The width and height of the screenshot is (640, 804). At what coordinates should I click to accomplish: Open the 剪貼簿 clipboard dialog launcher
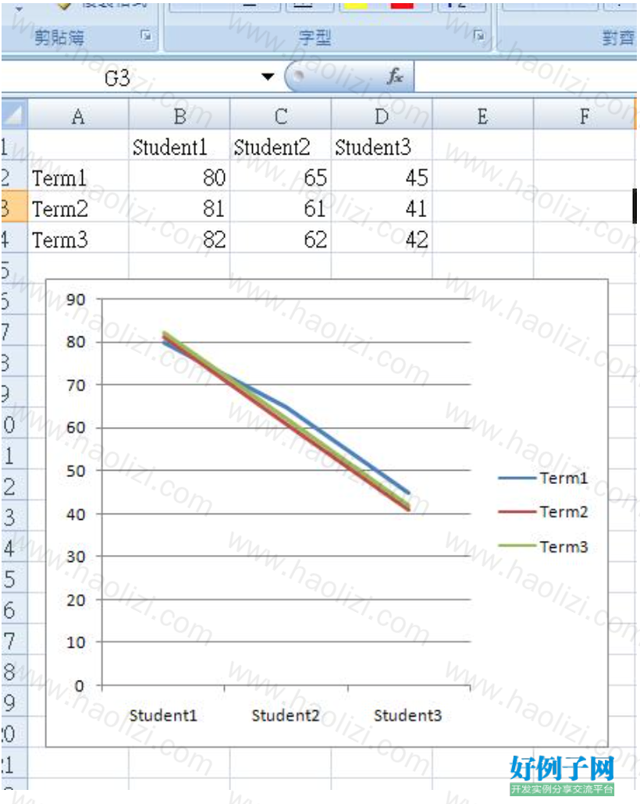click(x=146, y=35)
